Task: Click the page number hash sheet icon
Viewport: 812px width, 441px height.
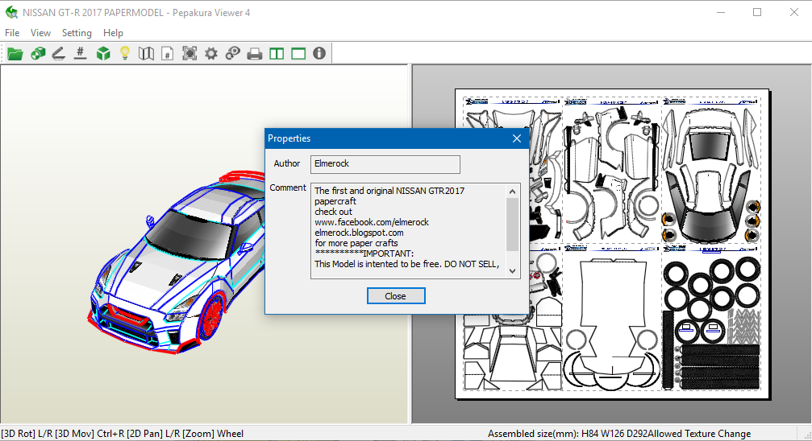Action: (x=167, y=53)
